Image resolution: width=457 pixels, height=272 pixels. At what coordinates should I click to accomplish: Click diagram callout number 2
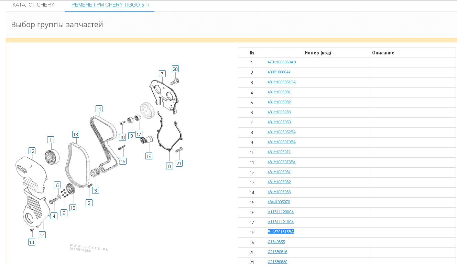pyautogui.click(x=89, y=203)
